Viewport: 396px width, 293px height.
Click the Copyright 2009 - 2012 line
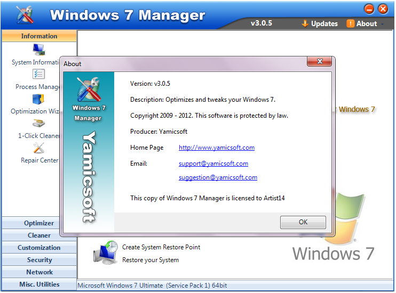209,116
